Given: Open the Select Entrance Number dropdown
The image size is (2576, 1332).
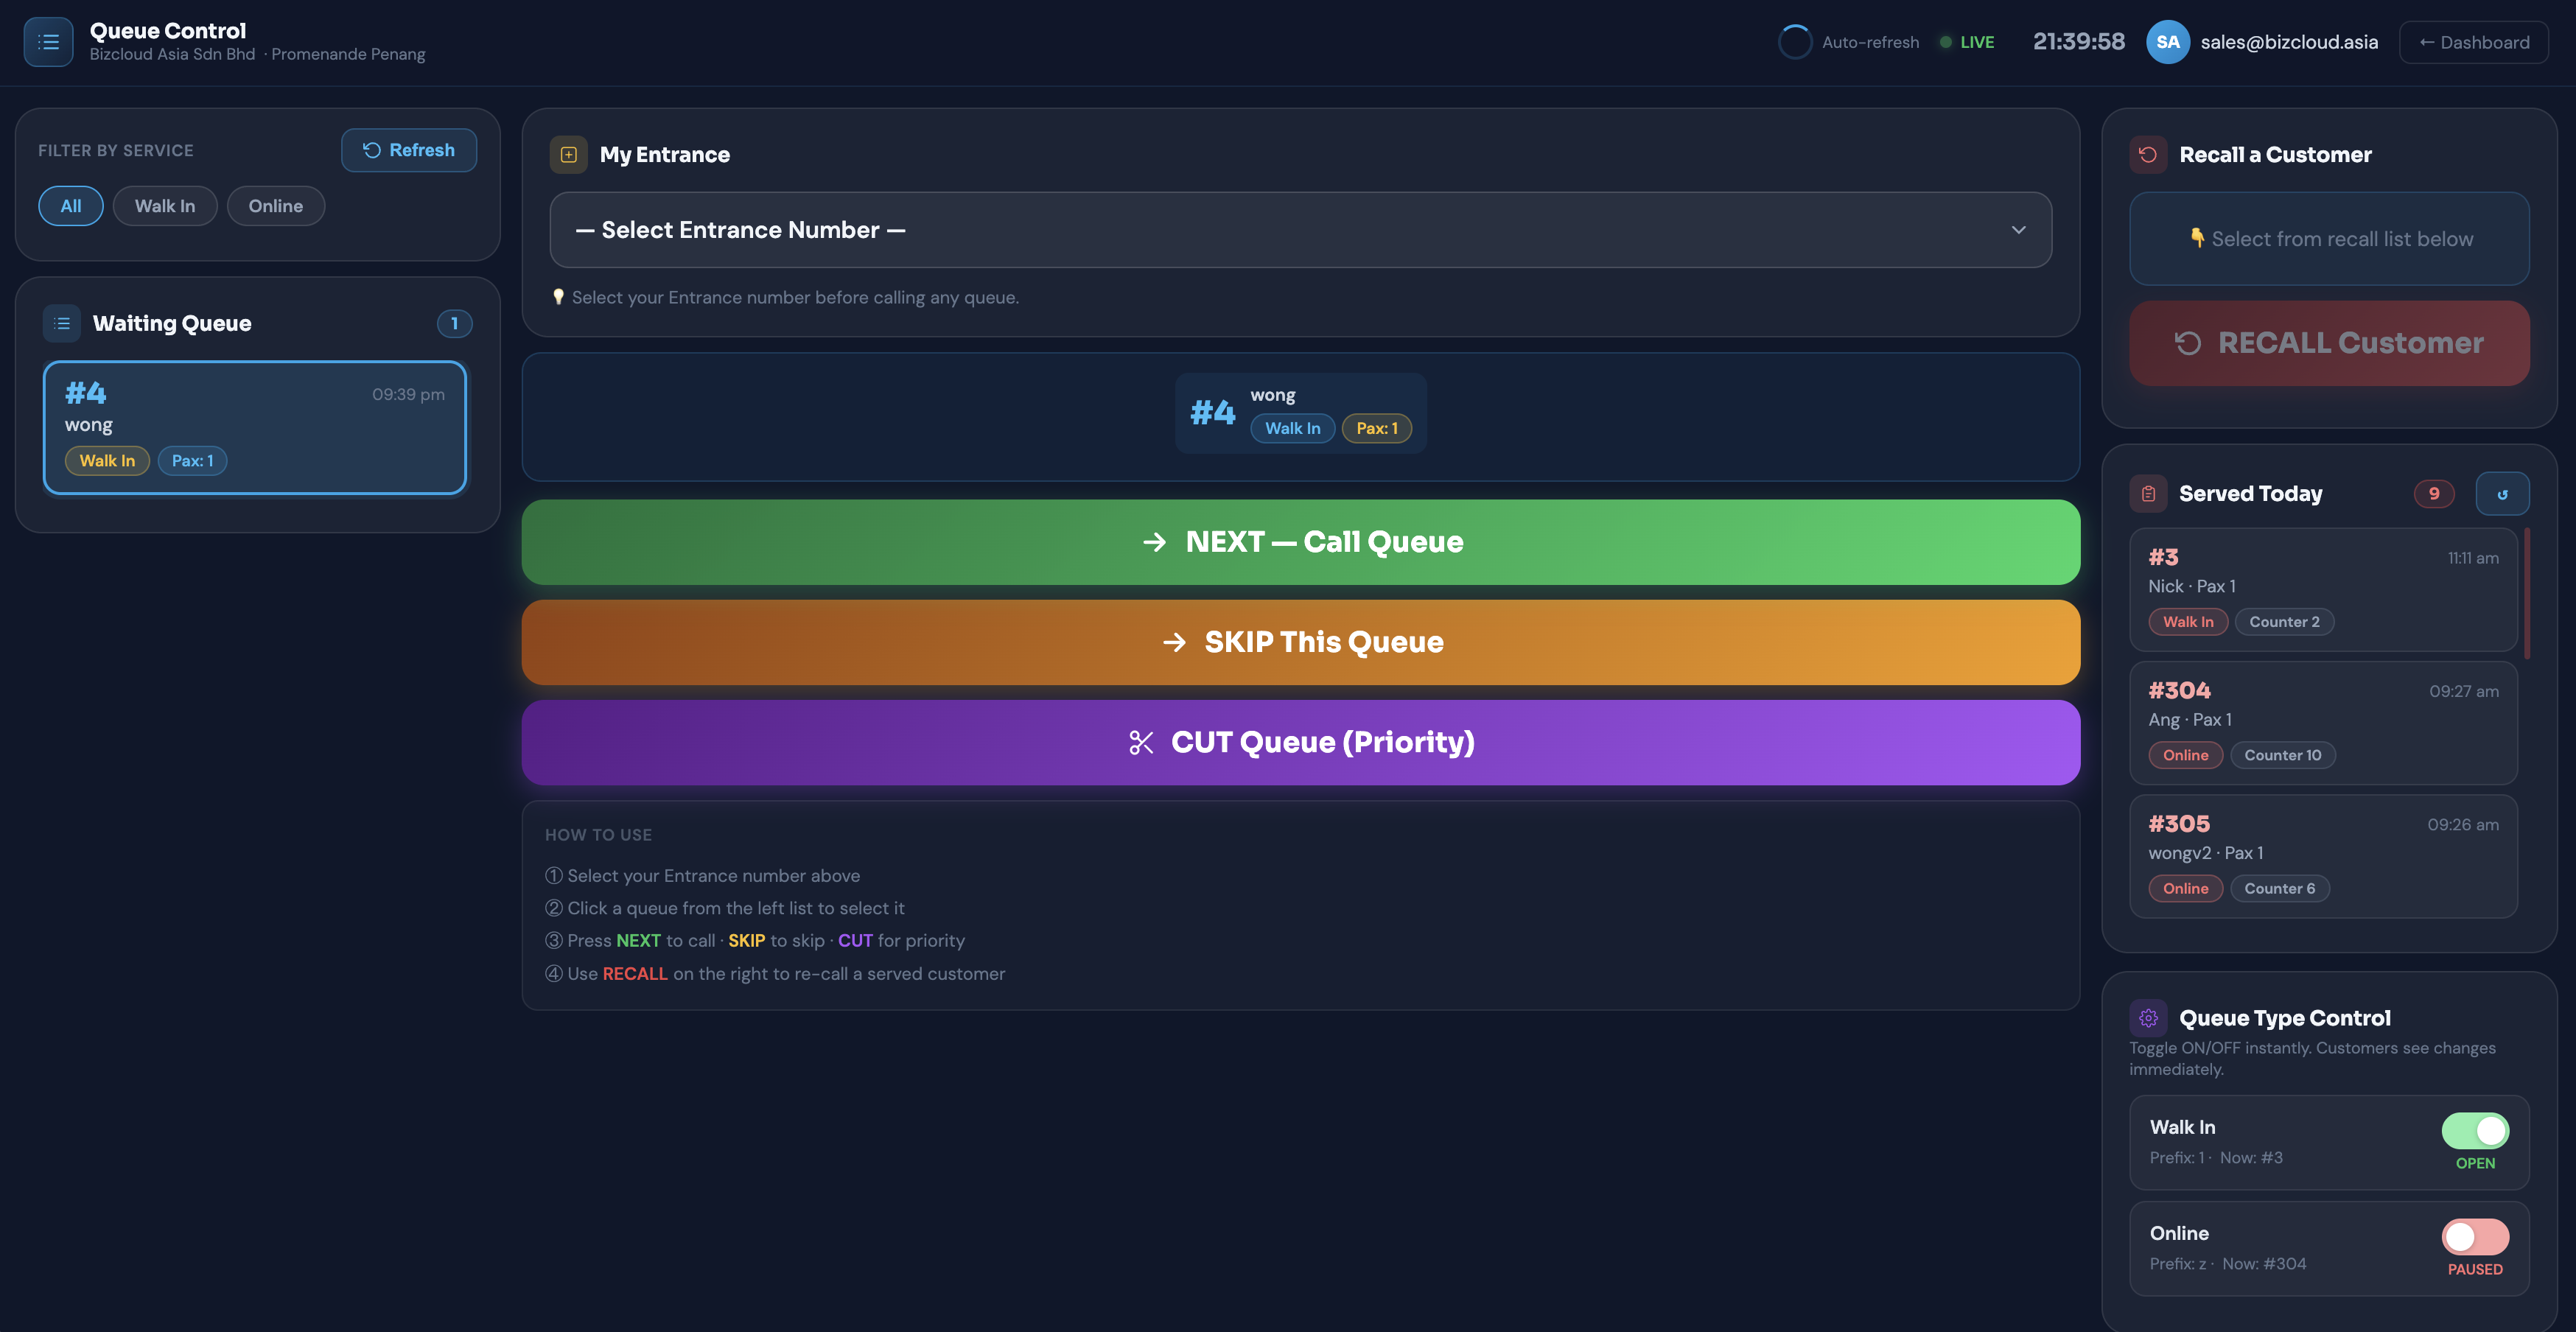Looking at the screenshot, I should [x=1301, y=229].
